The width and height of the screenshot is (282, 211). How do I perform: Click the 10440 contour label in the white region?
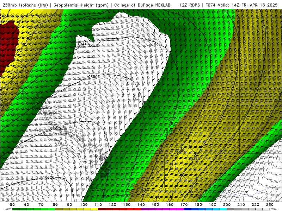[83, 44]
